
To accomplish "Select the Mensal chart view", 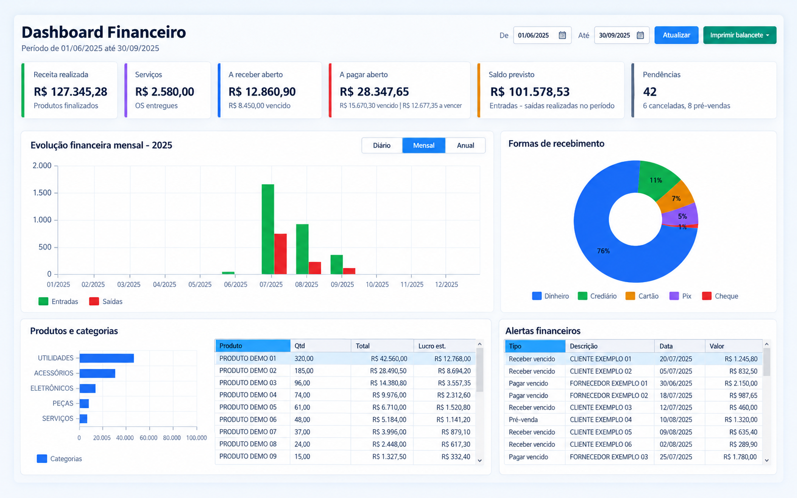I will pos(424,146).
